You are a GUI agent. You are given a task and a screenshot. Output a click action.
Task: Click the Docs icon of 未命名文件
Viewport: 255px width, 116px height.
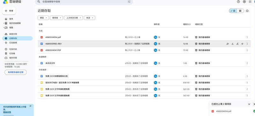point(42,63)
